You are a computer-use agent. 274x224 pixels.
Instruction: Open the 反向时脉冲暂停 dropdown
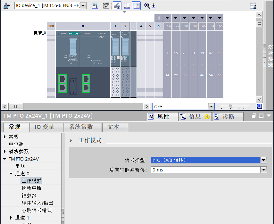pos(263,170)
